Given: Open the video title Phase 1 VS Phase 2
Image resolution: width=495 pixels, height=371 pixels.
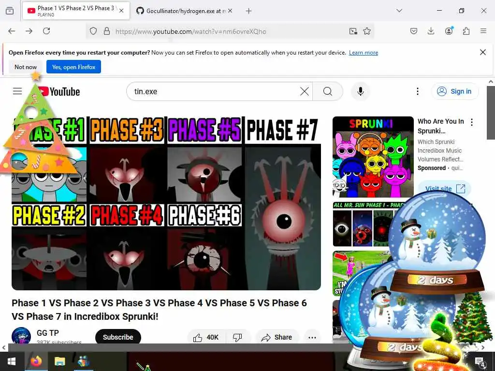Looking at the screenshot, I should click(159, 310).
